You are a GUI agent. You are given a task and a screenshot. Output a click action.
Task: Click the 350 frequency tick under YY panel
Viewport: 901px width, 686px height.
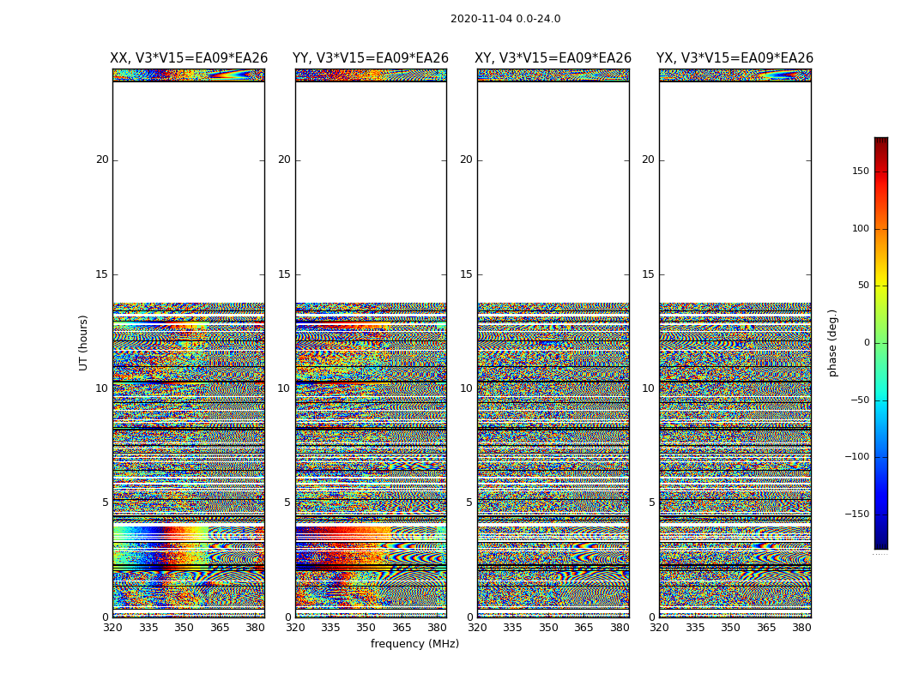pos(366,628)
